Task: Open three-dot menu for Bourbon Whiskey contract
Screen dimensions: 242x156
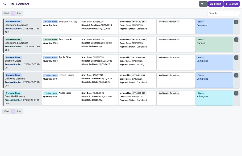Action: coord(236,22)
